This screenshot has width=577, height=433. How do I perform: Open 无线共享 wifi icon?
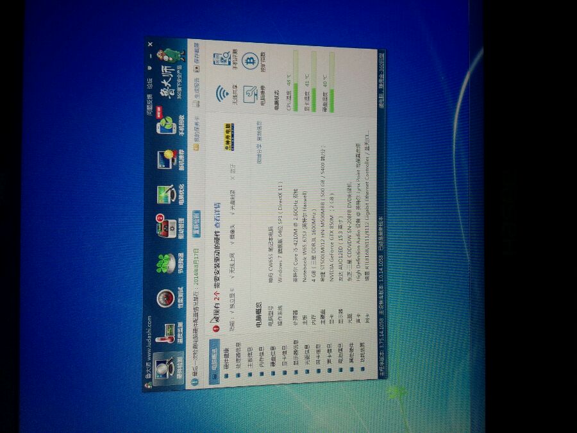[x=226, y=94]
